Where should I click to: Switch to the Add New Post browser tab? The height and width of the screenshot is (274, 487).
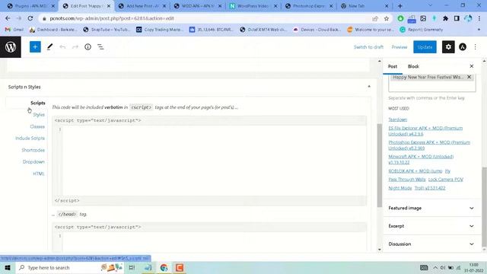[x=142, y=6]
